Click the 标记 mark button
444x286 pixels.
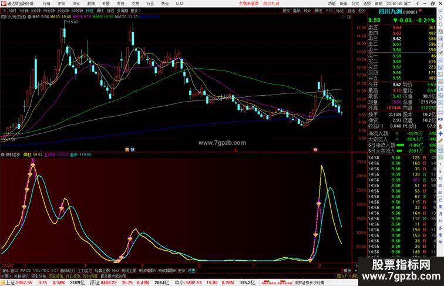point(339,11)
